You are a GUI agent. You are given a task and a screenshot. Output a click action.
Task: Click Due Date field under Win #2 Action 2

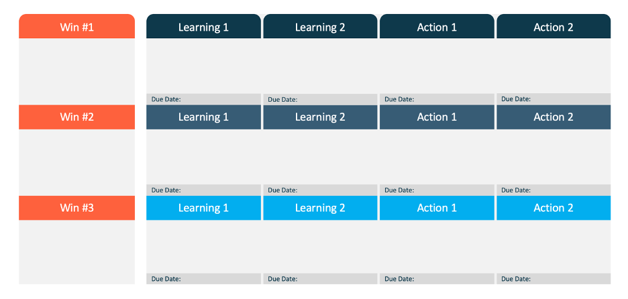coord(554,190)
